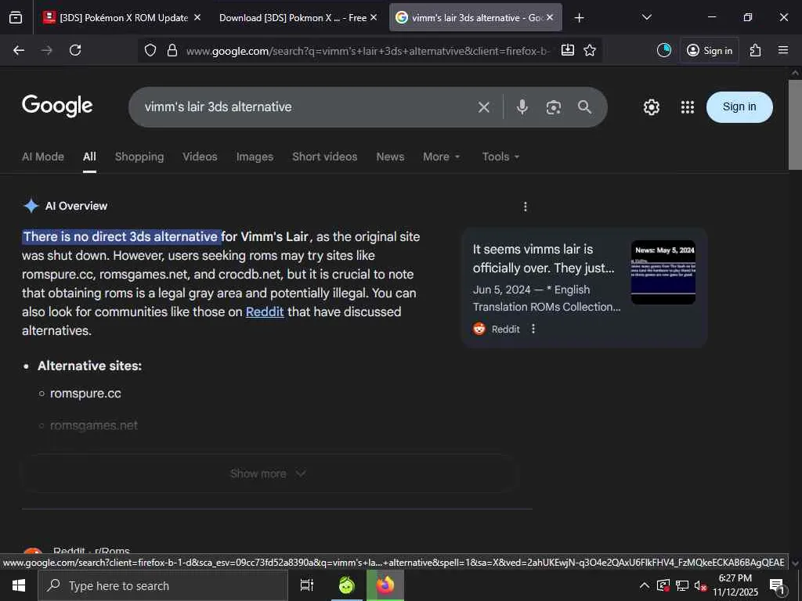This screenshot has width=802, height=601.
Task: Select the AI Mode search tab
Action: click(43, 157)
